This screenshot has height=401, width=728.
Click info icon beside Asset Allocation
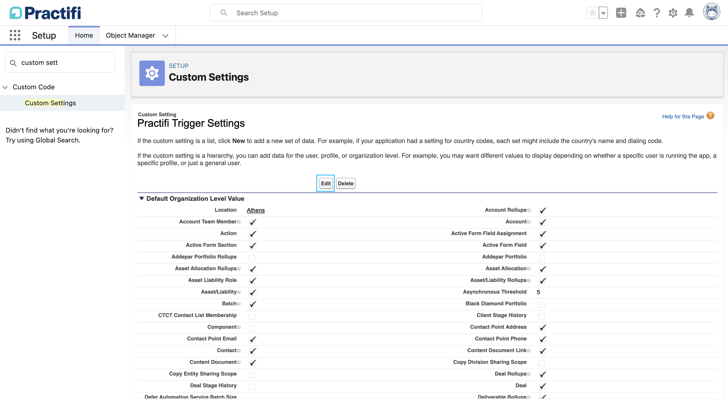click(529, 269)
